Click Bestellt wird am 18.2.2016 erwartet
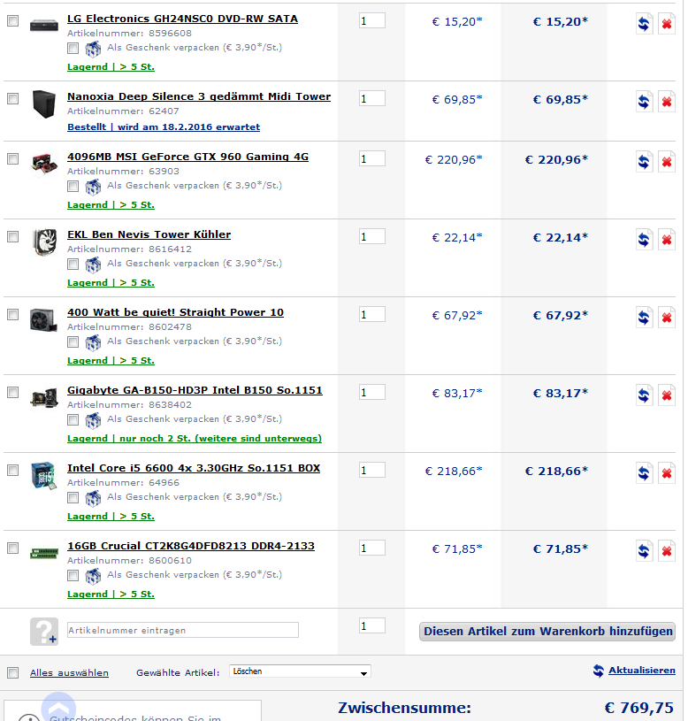Screen dimensions: 688x721 point(164,127)
